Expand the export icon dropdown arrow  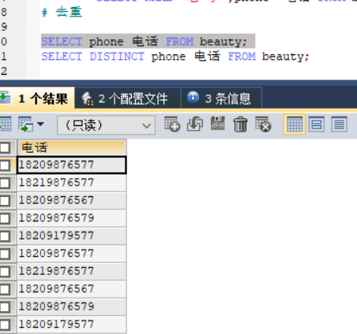(40, 124)
